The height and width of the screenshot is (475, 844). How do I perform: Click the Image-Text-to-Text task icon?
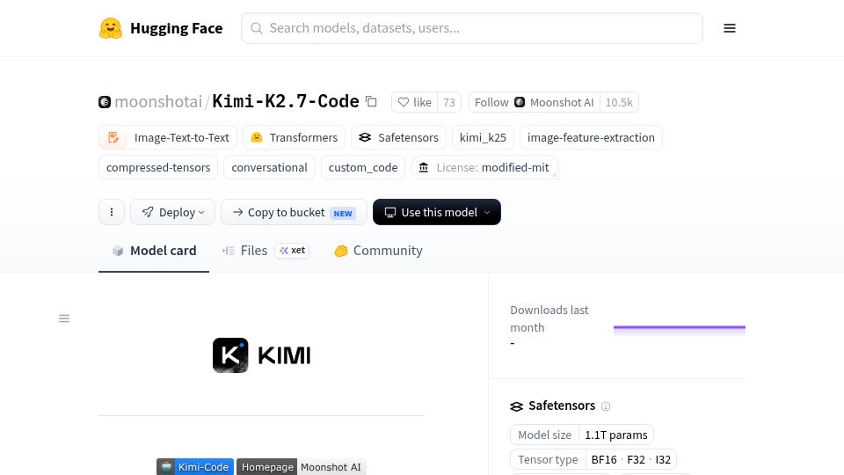(x=113, y=137)
